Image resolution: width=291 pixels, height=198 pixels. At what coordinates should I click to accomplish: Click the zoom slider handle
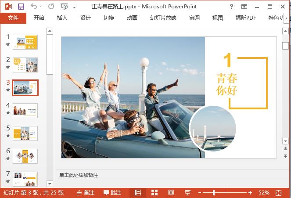point(214,193)
